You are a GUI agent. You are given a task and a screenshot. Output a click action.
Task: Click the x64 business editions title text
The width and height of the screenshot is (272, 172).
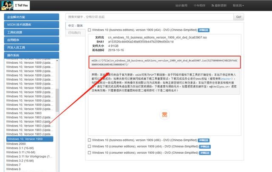point(144,30)
